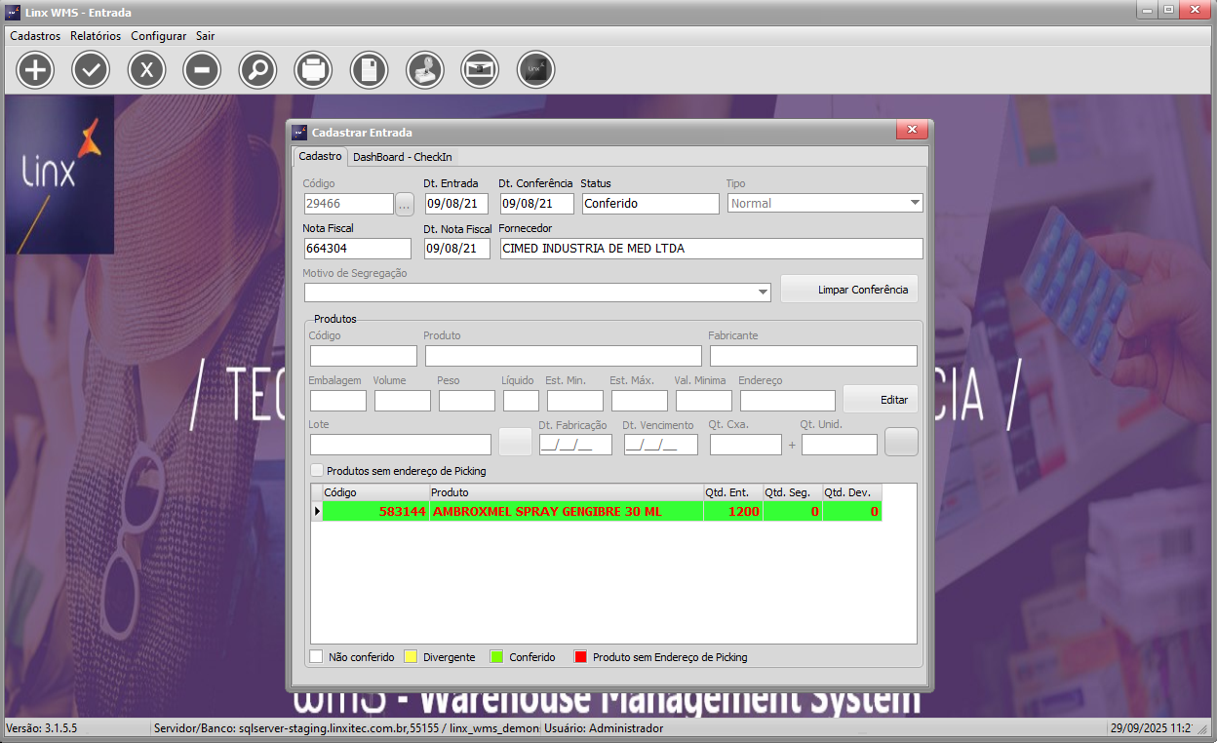Image resolution: width=1217 pixels, height=743 pixels.
Task: Click the Qt. Unid. input field
Action: pyautogui.click(x=840, y=445)
